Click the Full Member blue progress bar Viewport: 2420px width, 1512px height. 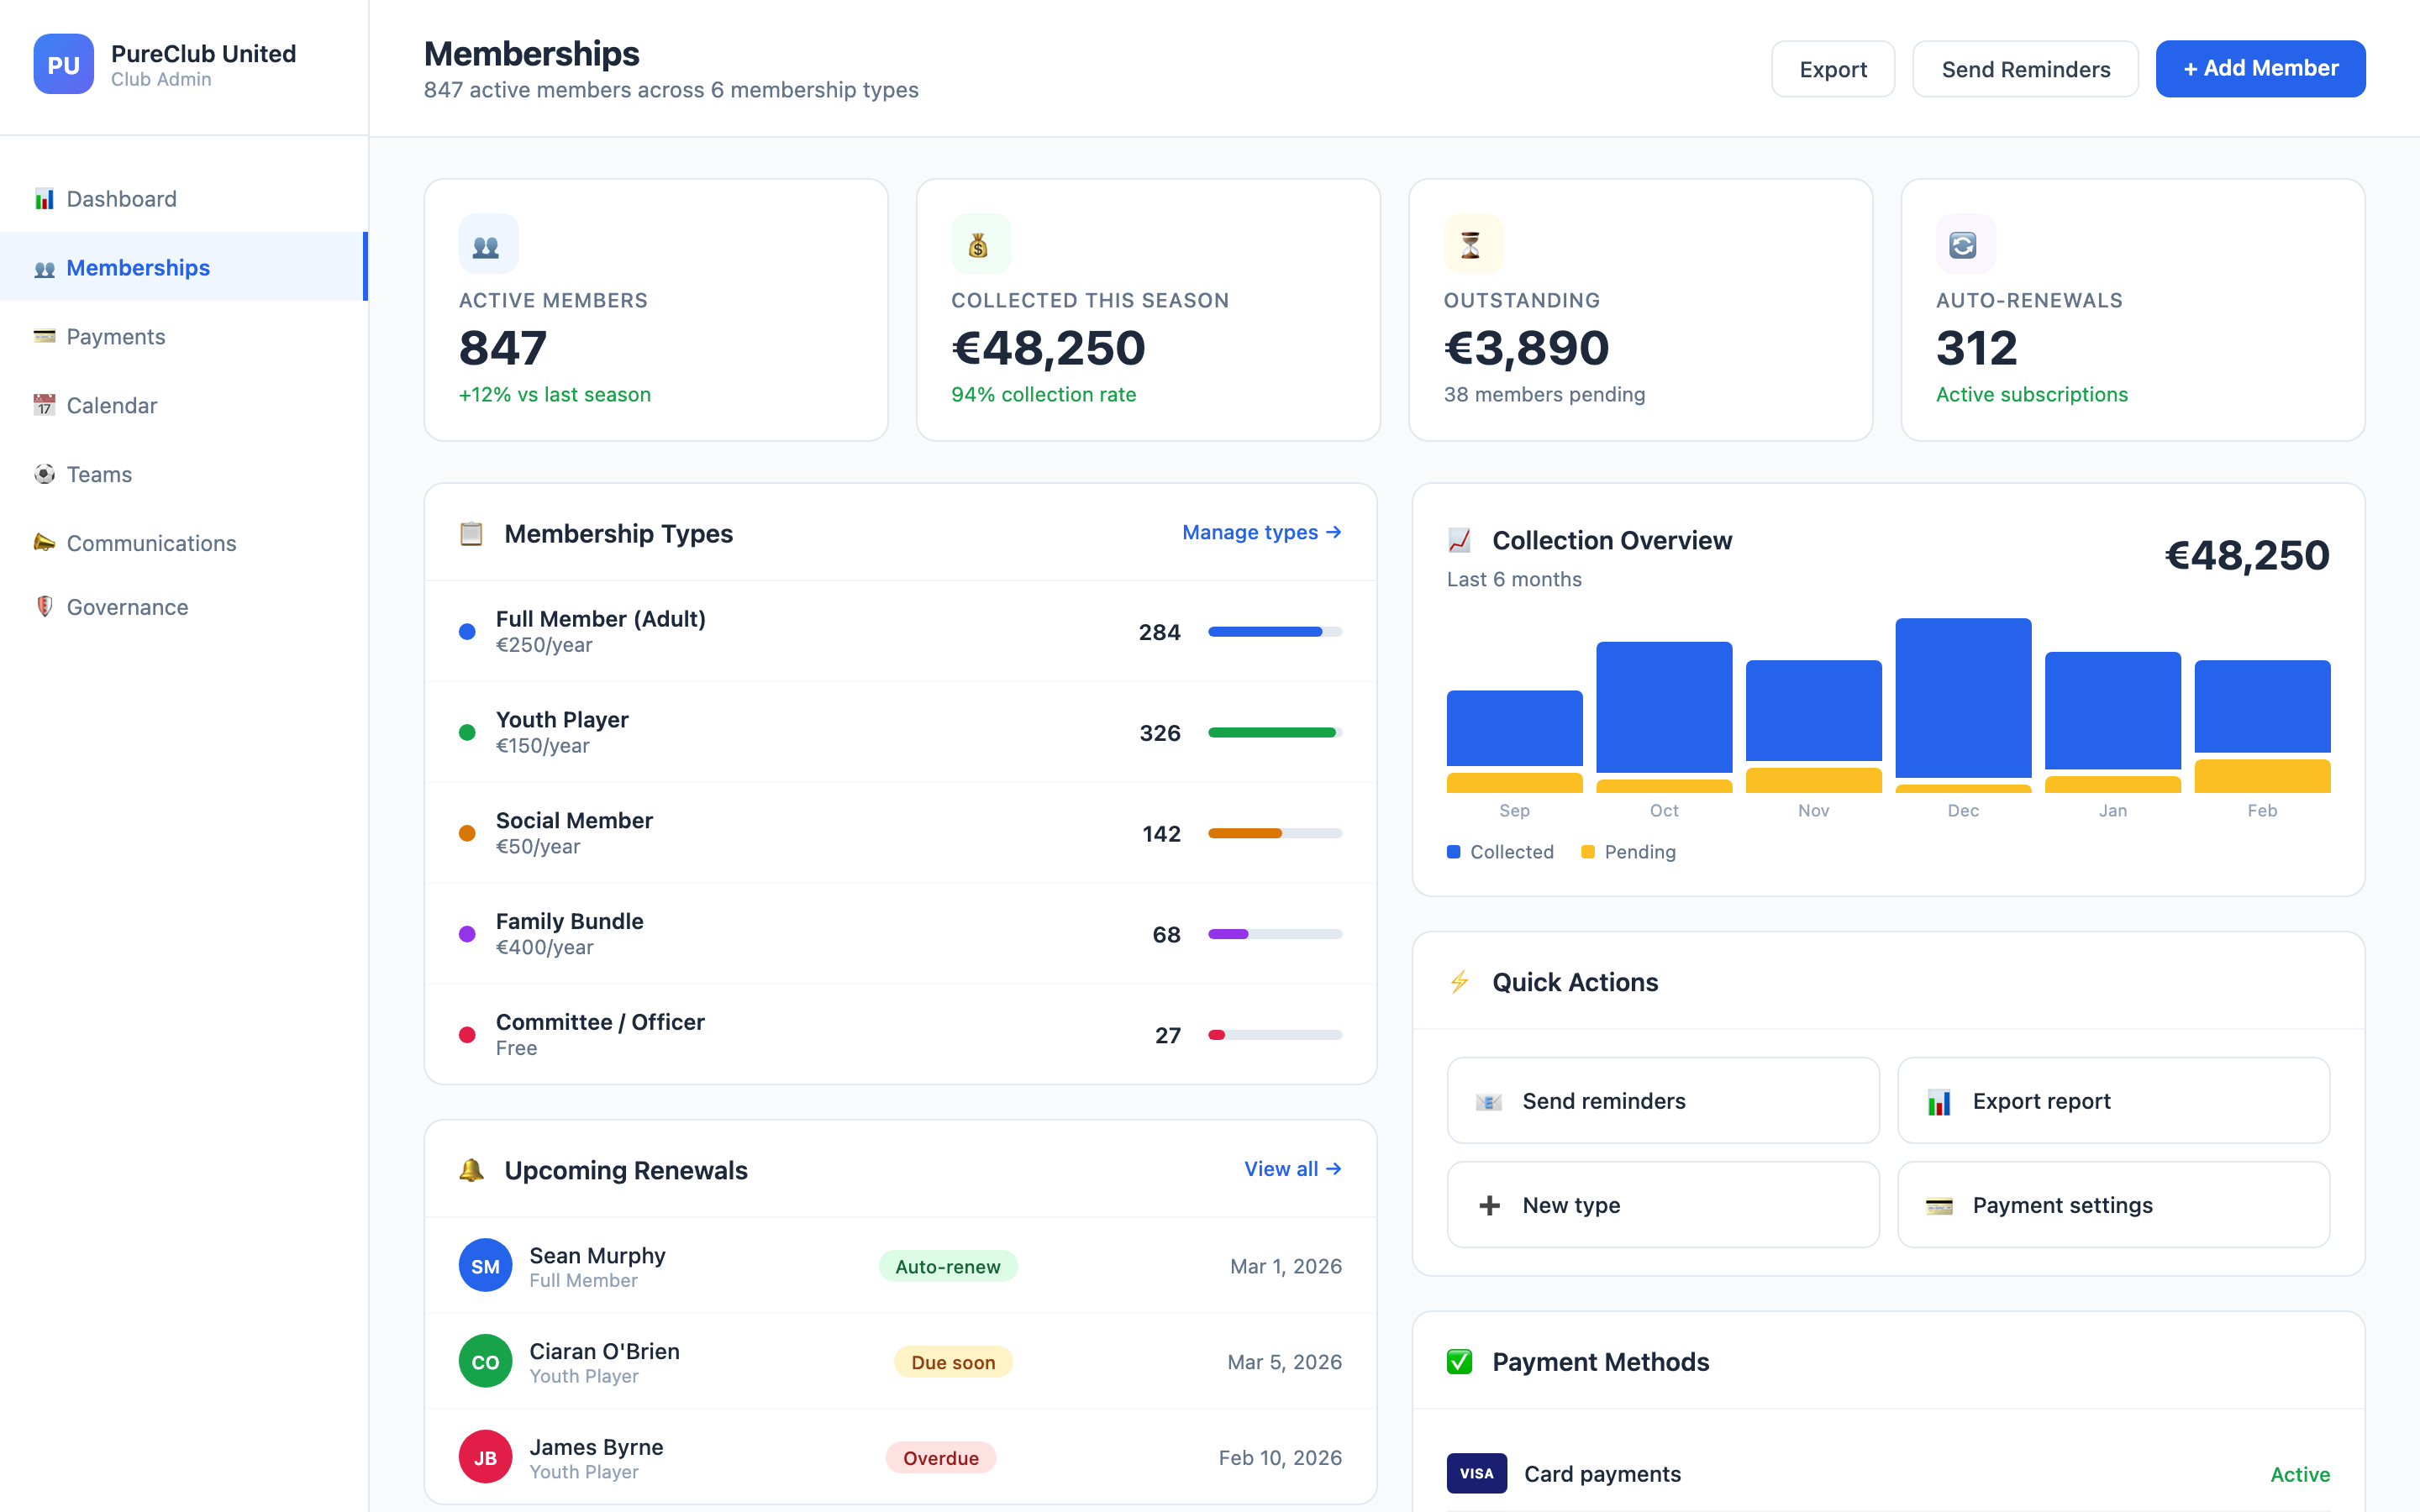pos(1275,632)
